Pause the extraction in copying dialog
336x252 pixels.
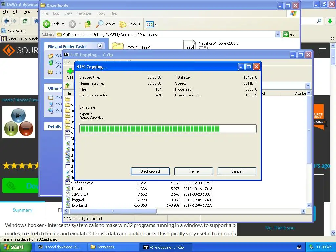(194, 171)
